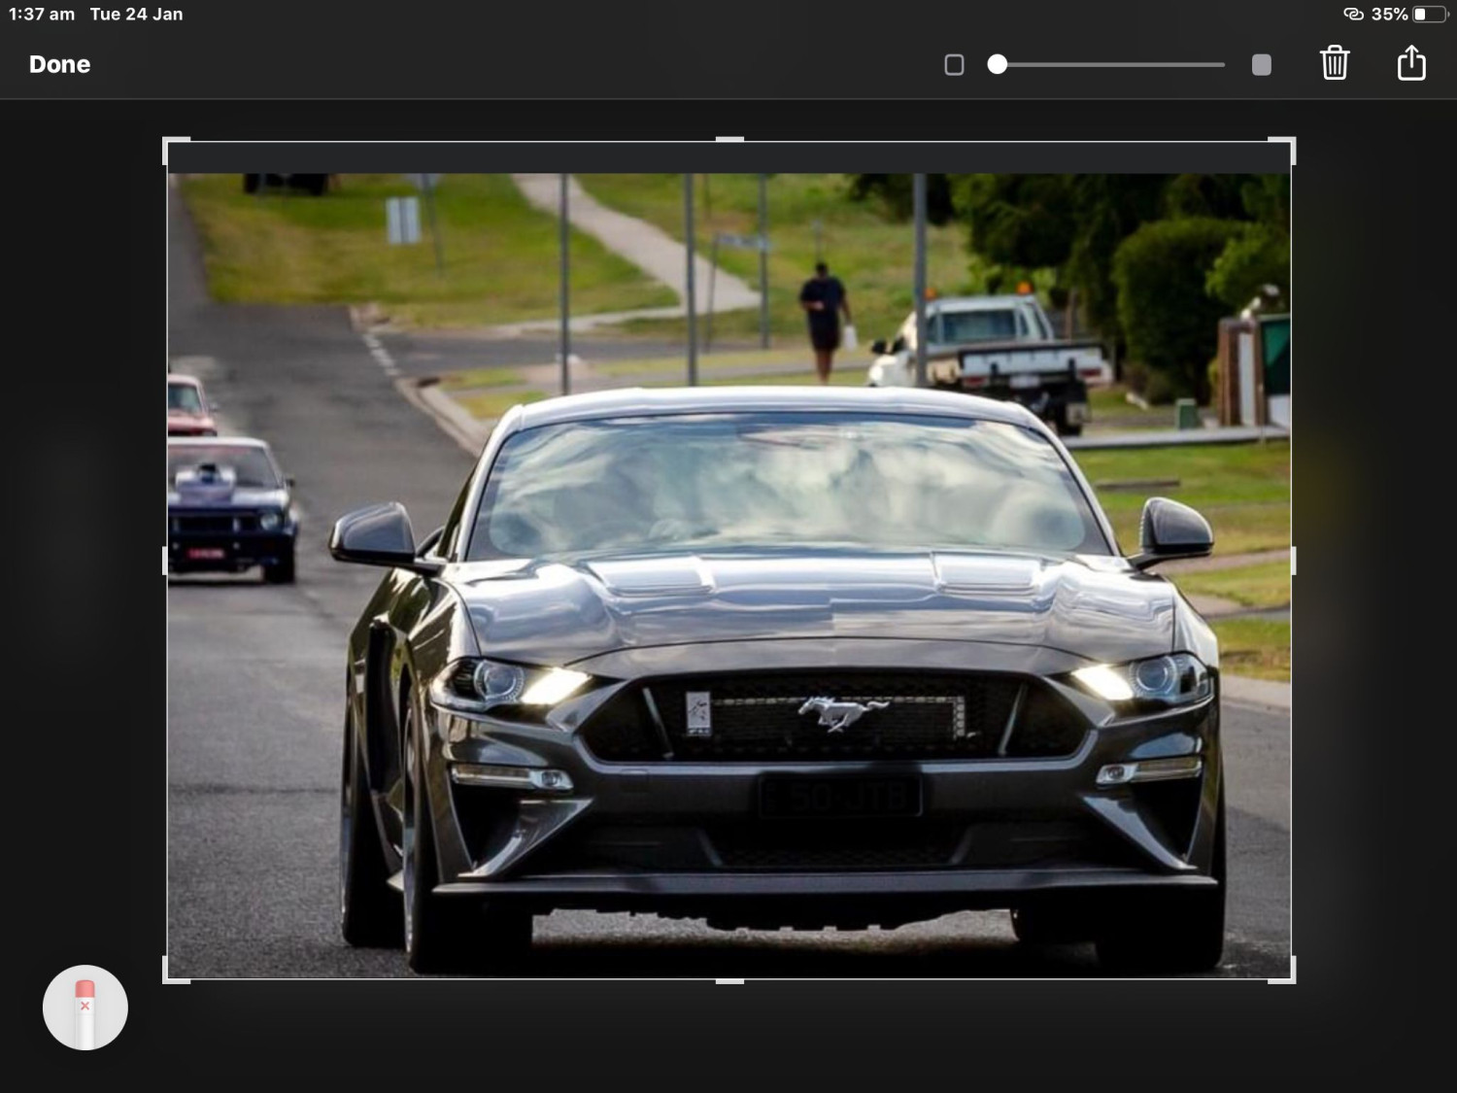Tap the Done button
The image size is (1457, 1093).
(59, 64)
